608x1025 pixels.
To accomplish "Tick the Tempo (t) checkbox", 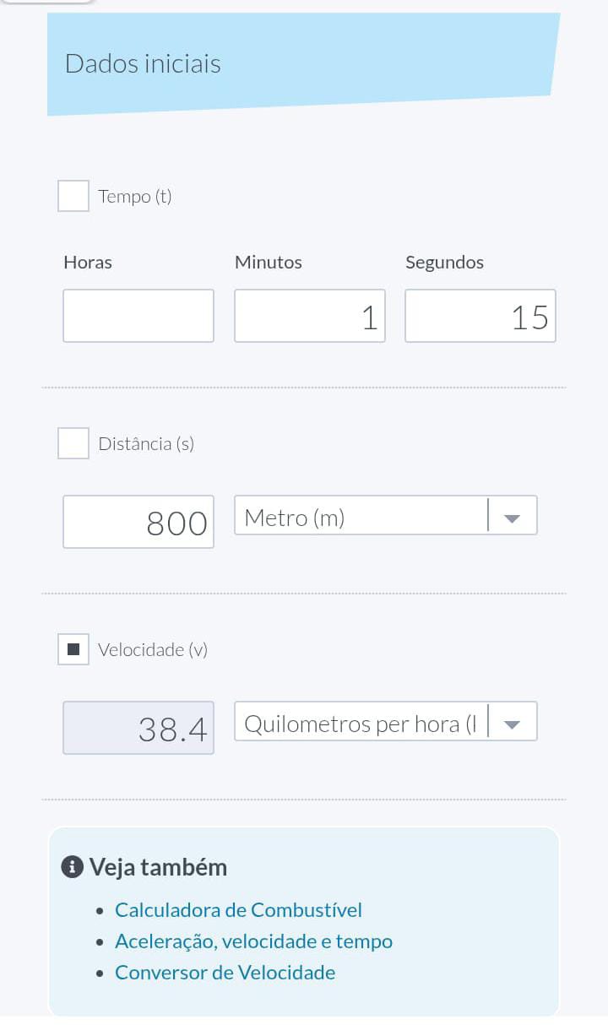I will (73, 196).
